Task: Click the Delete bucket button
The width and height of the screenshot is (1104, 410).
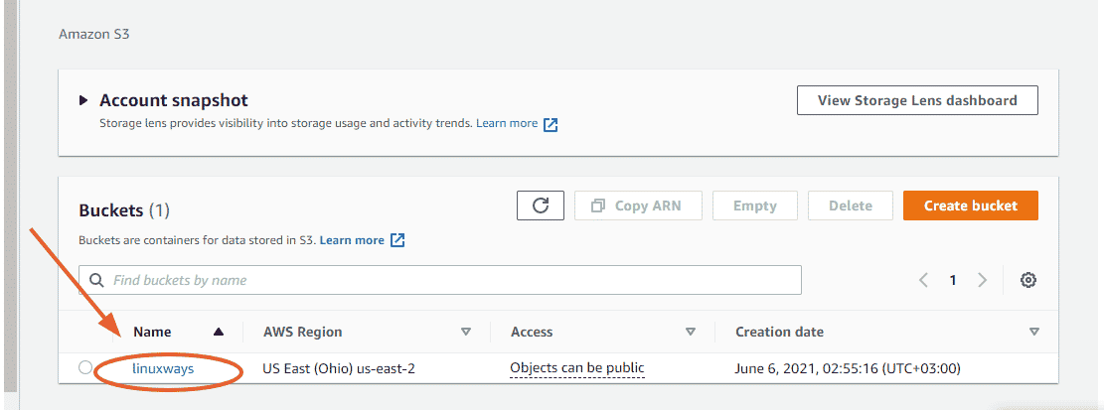Action: [851, 205]
